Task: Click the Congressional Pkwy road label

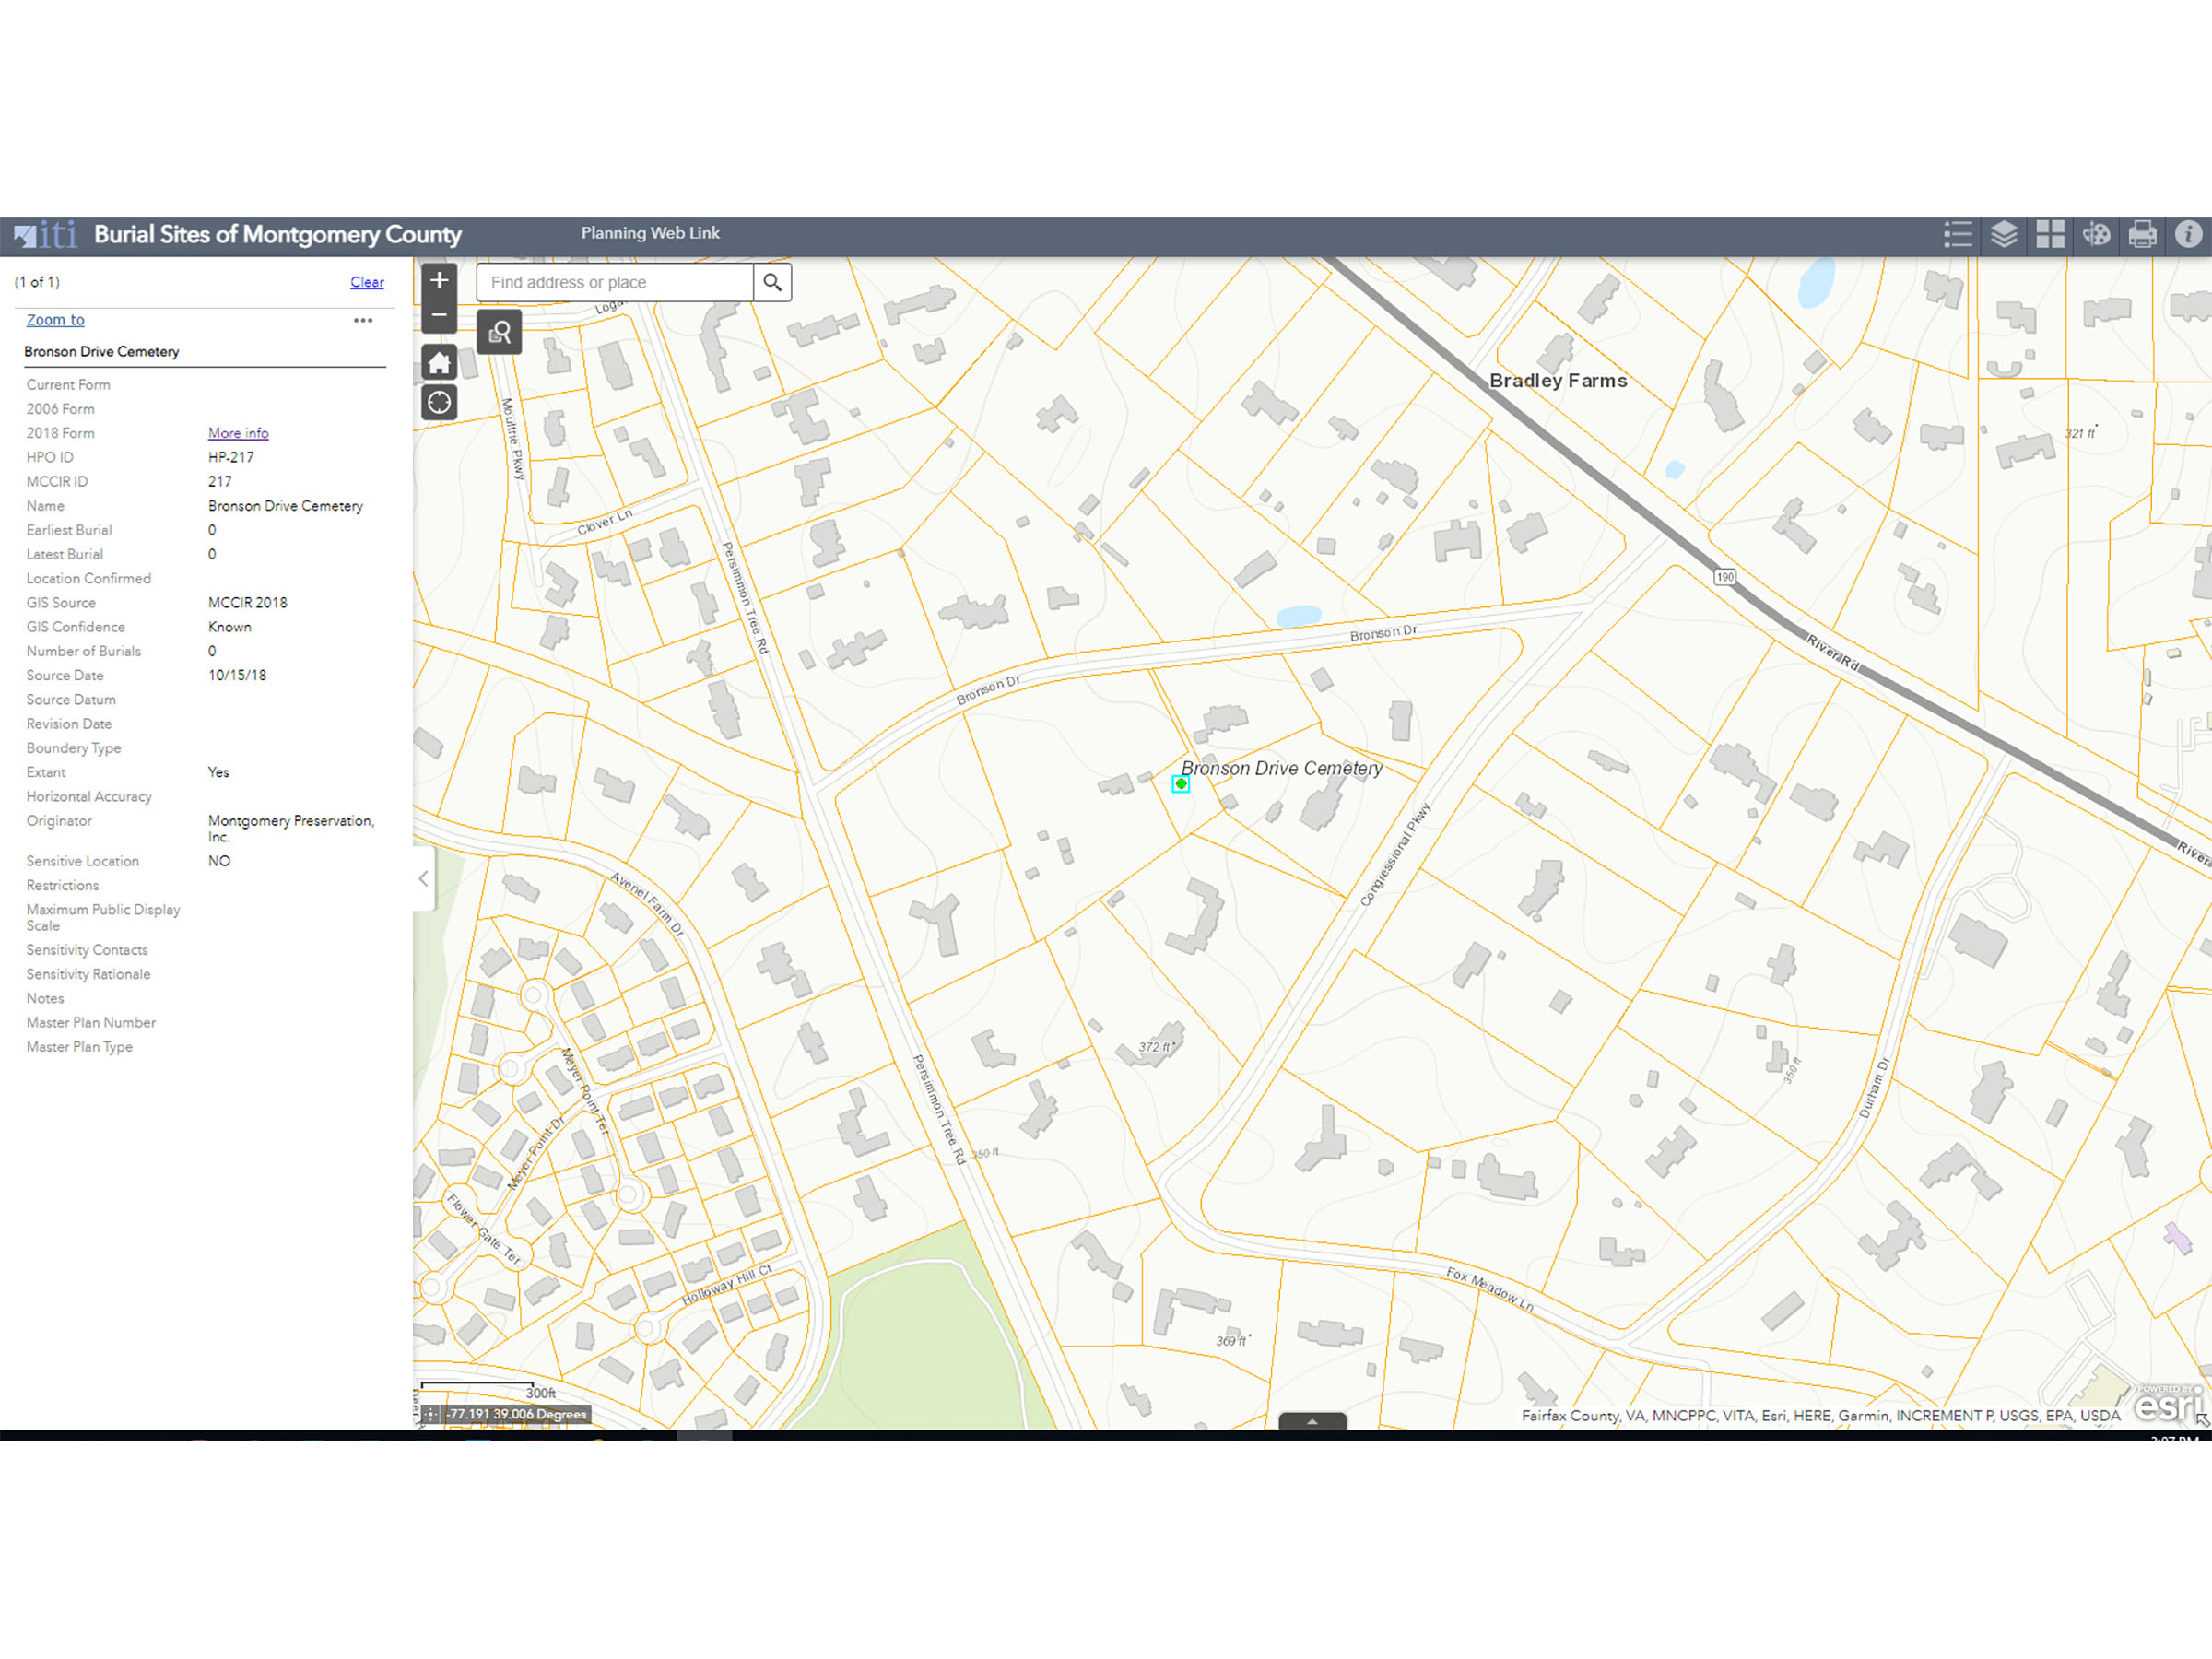Action: tap(1395, 855)
